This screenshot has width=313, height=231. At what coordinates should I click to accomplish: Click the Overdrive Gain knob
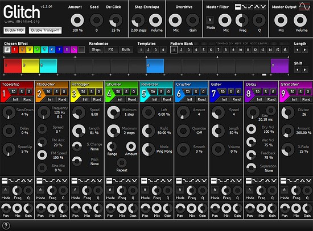[x=192, y=20]
